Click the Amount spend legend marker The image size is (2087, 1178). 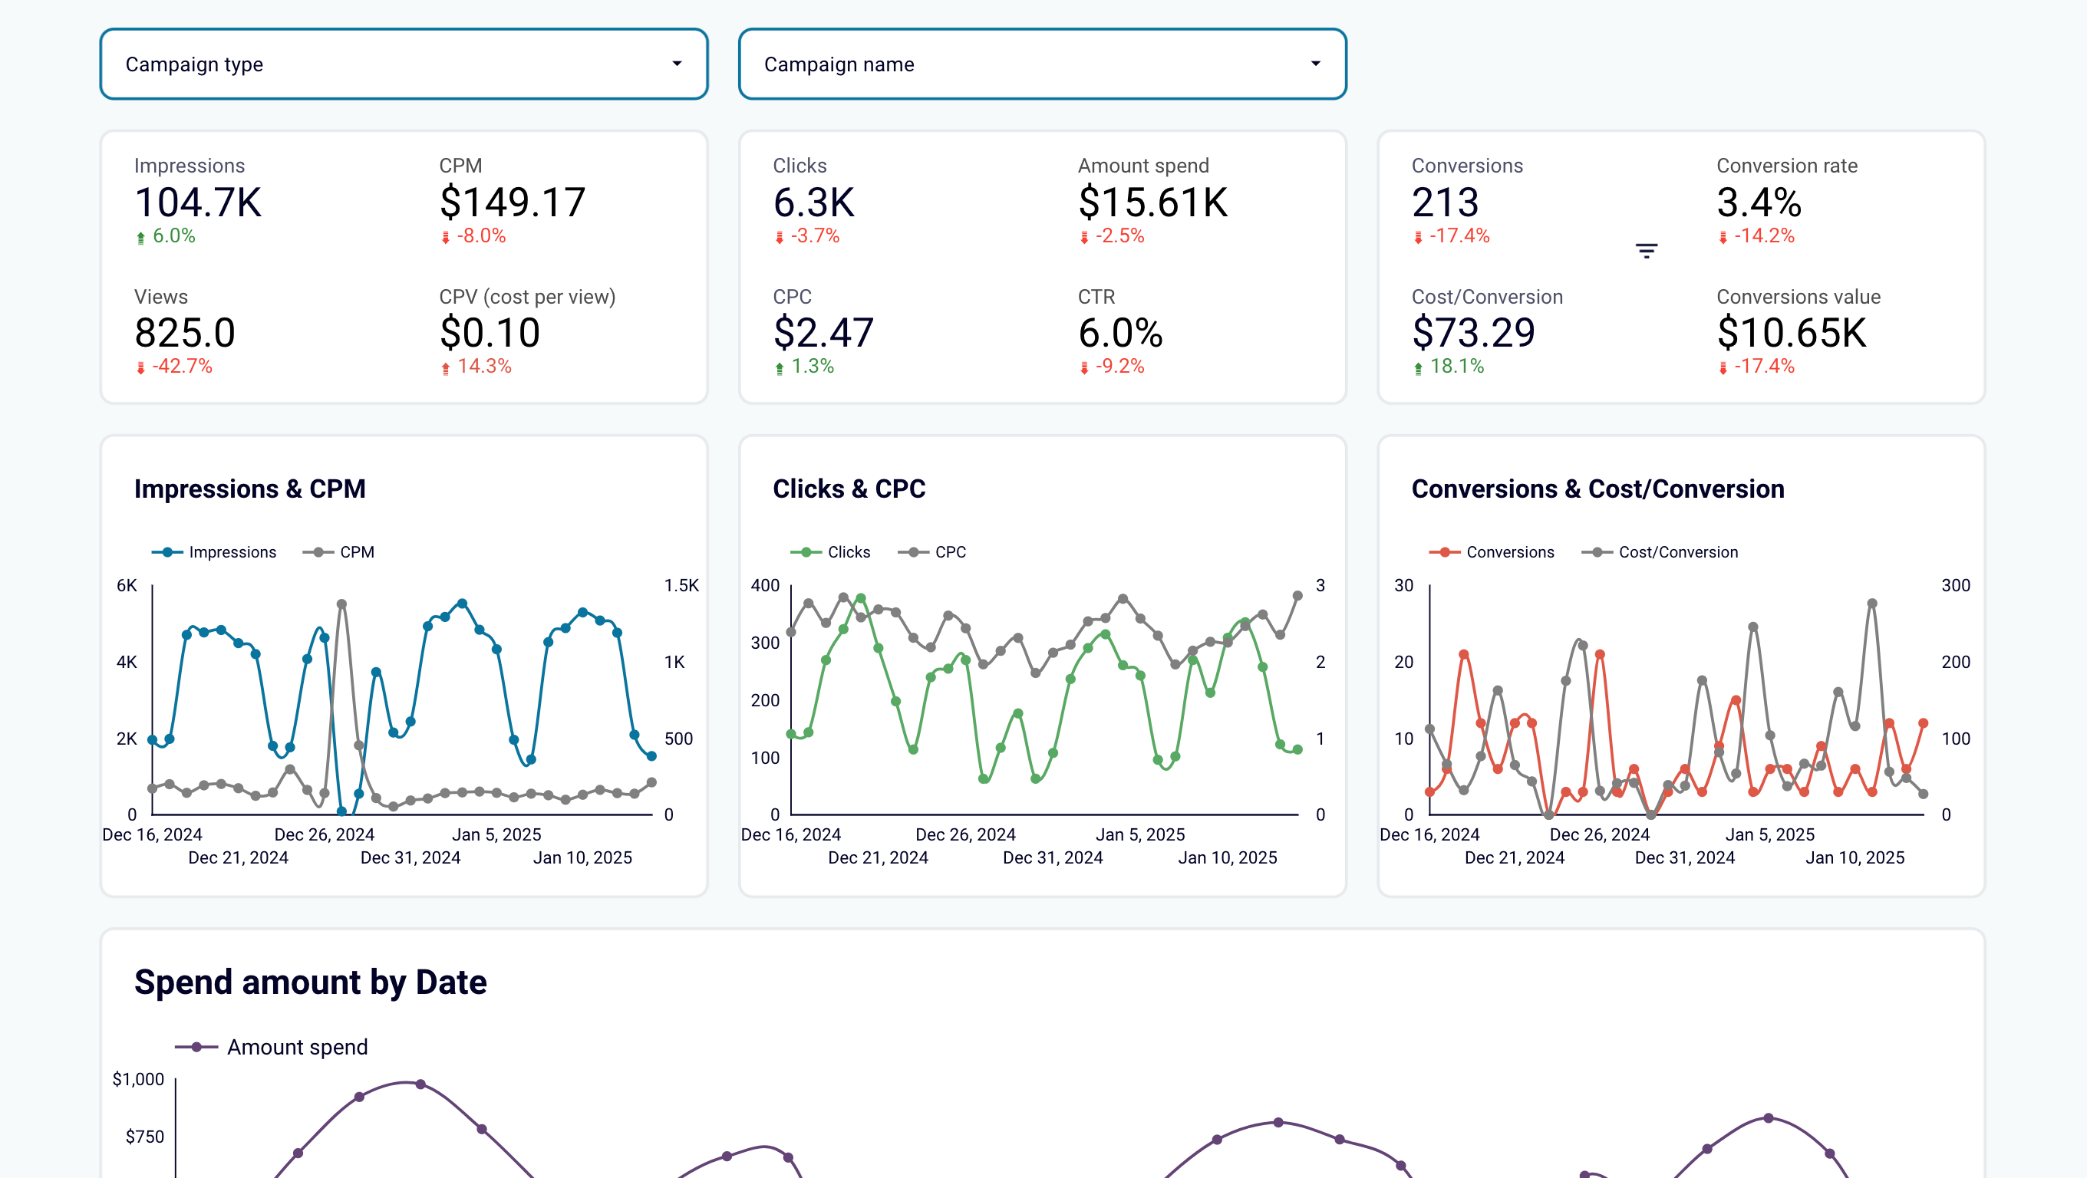point(196,1047)
